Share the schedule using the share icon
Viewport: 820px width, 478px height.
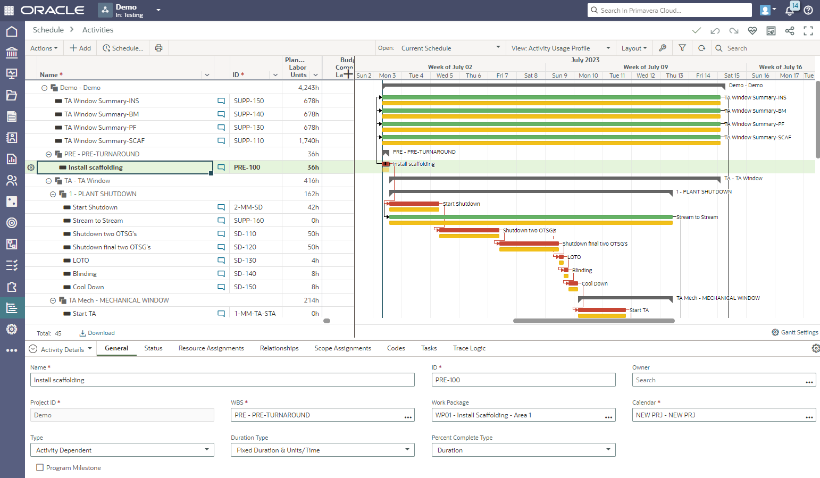tap(790, 31)
